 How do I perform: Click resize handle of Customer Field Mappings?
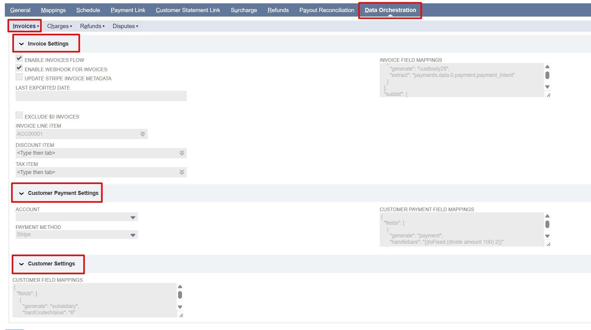click(x=181, y=315)
